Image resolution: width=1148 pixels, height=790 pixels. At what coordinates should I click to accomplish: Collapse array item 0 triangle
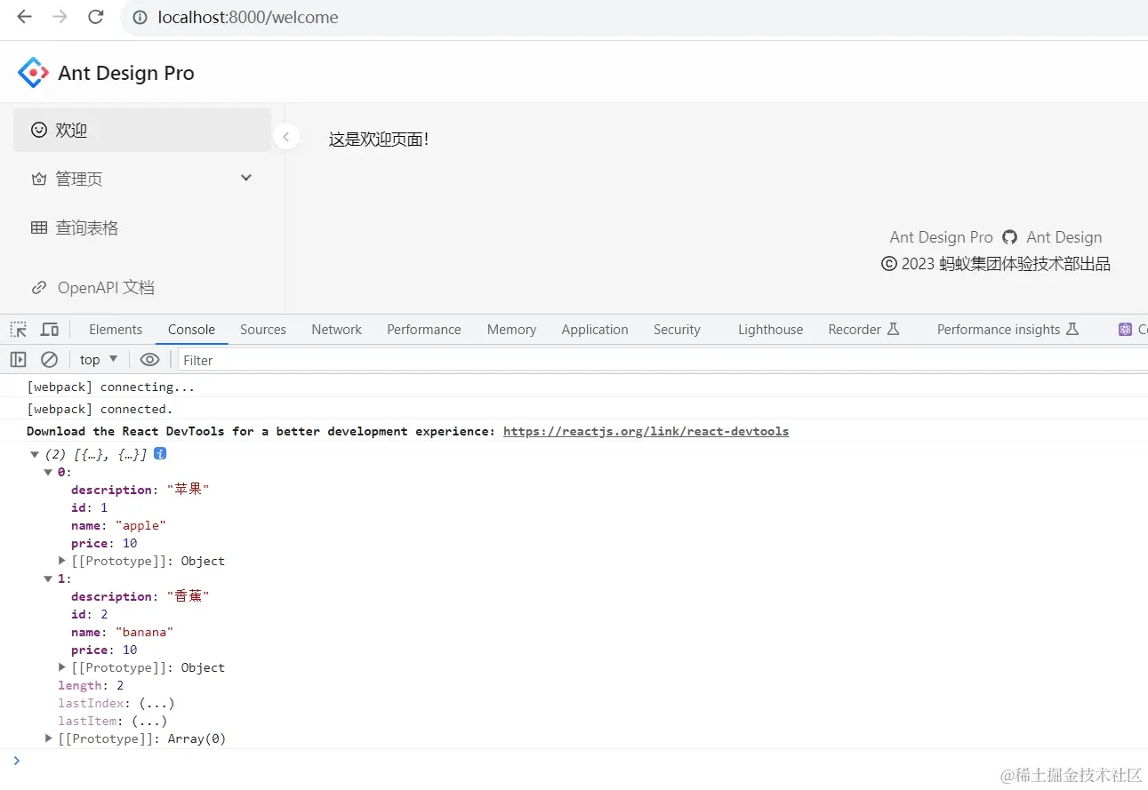(x=48, y=472)
